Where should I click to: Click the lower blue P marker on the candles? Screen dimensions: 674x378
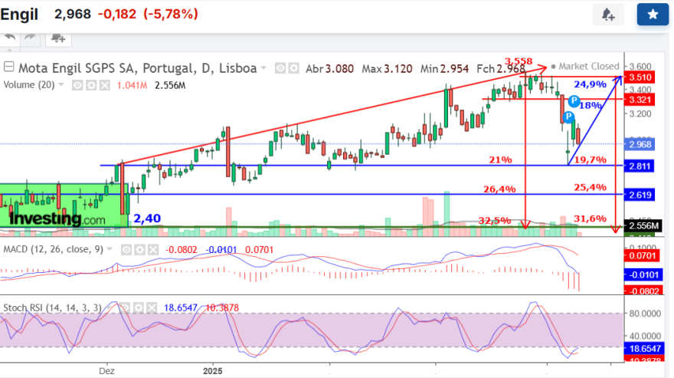tap(568, 117)
